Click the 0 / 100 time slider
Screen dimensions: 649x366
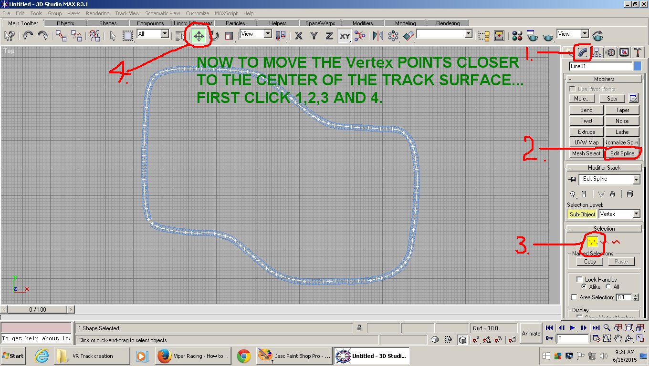(38, 310)
